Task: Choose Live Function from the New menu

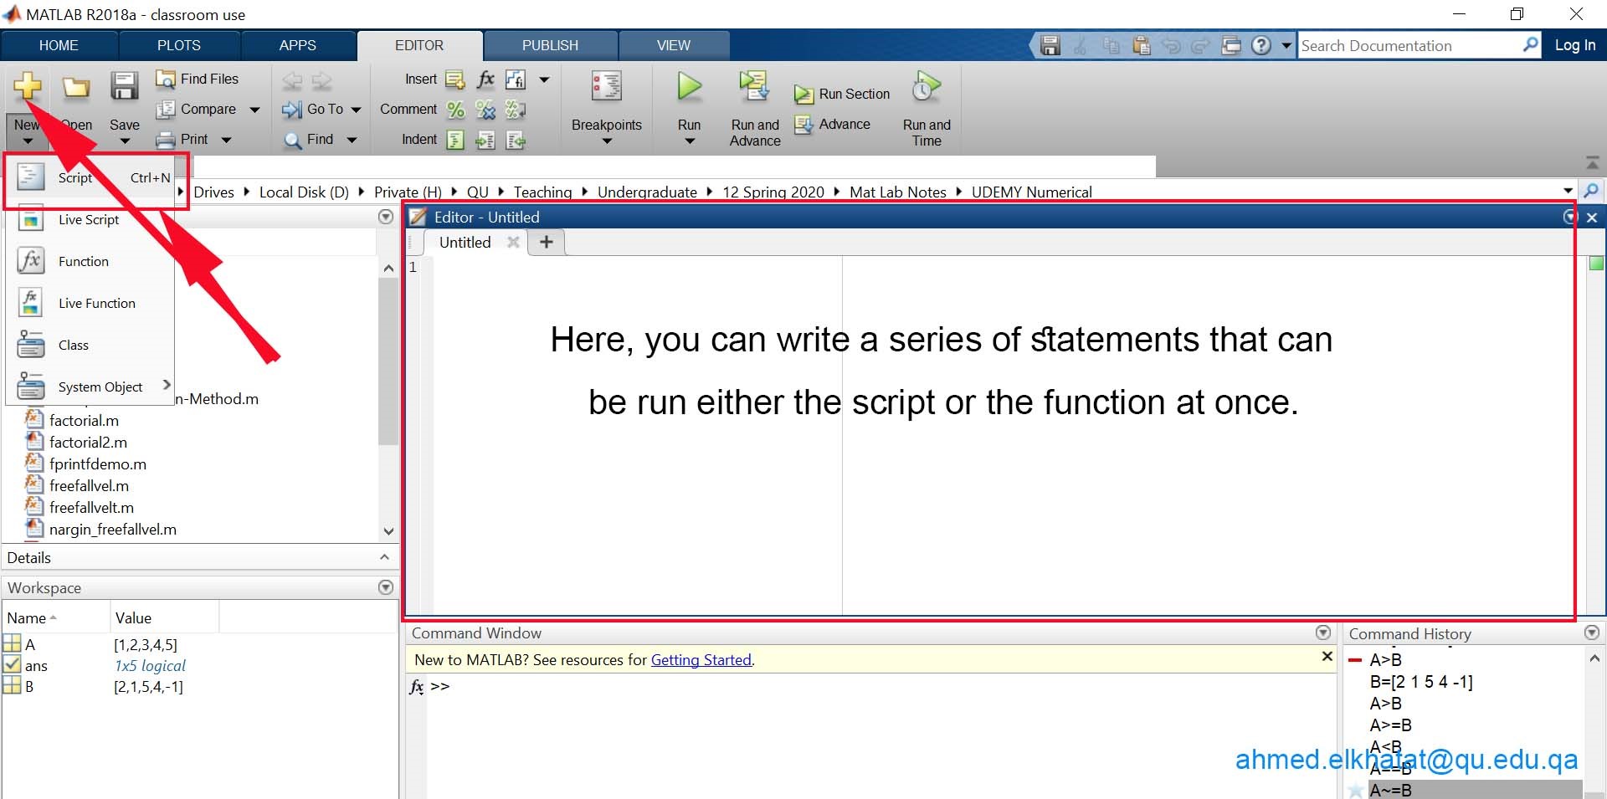Action: (90, 303)
